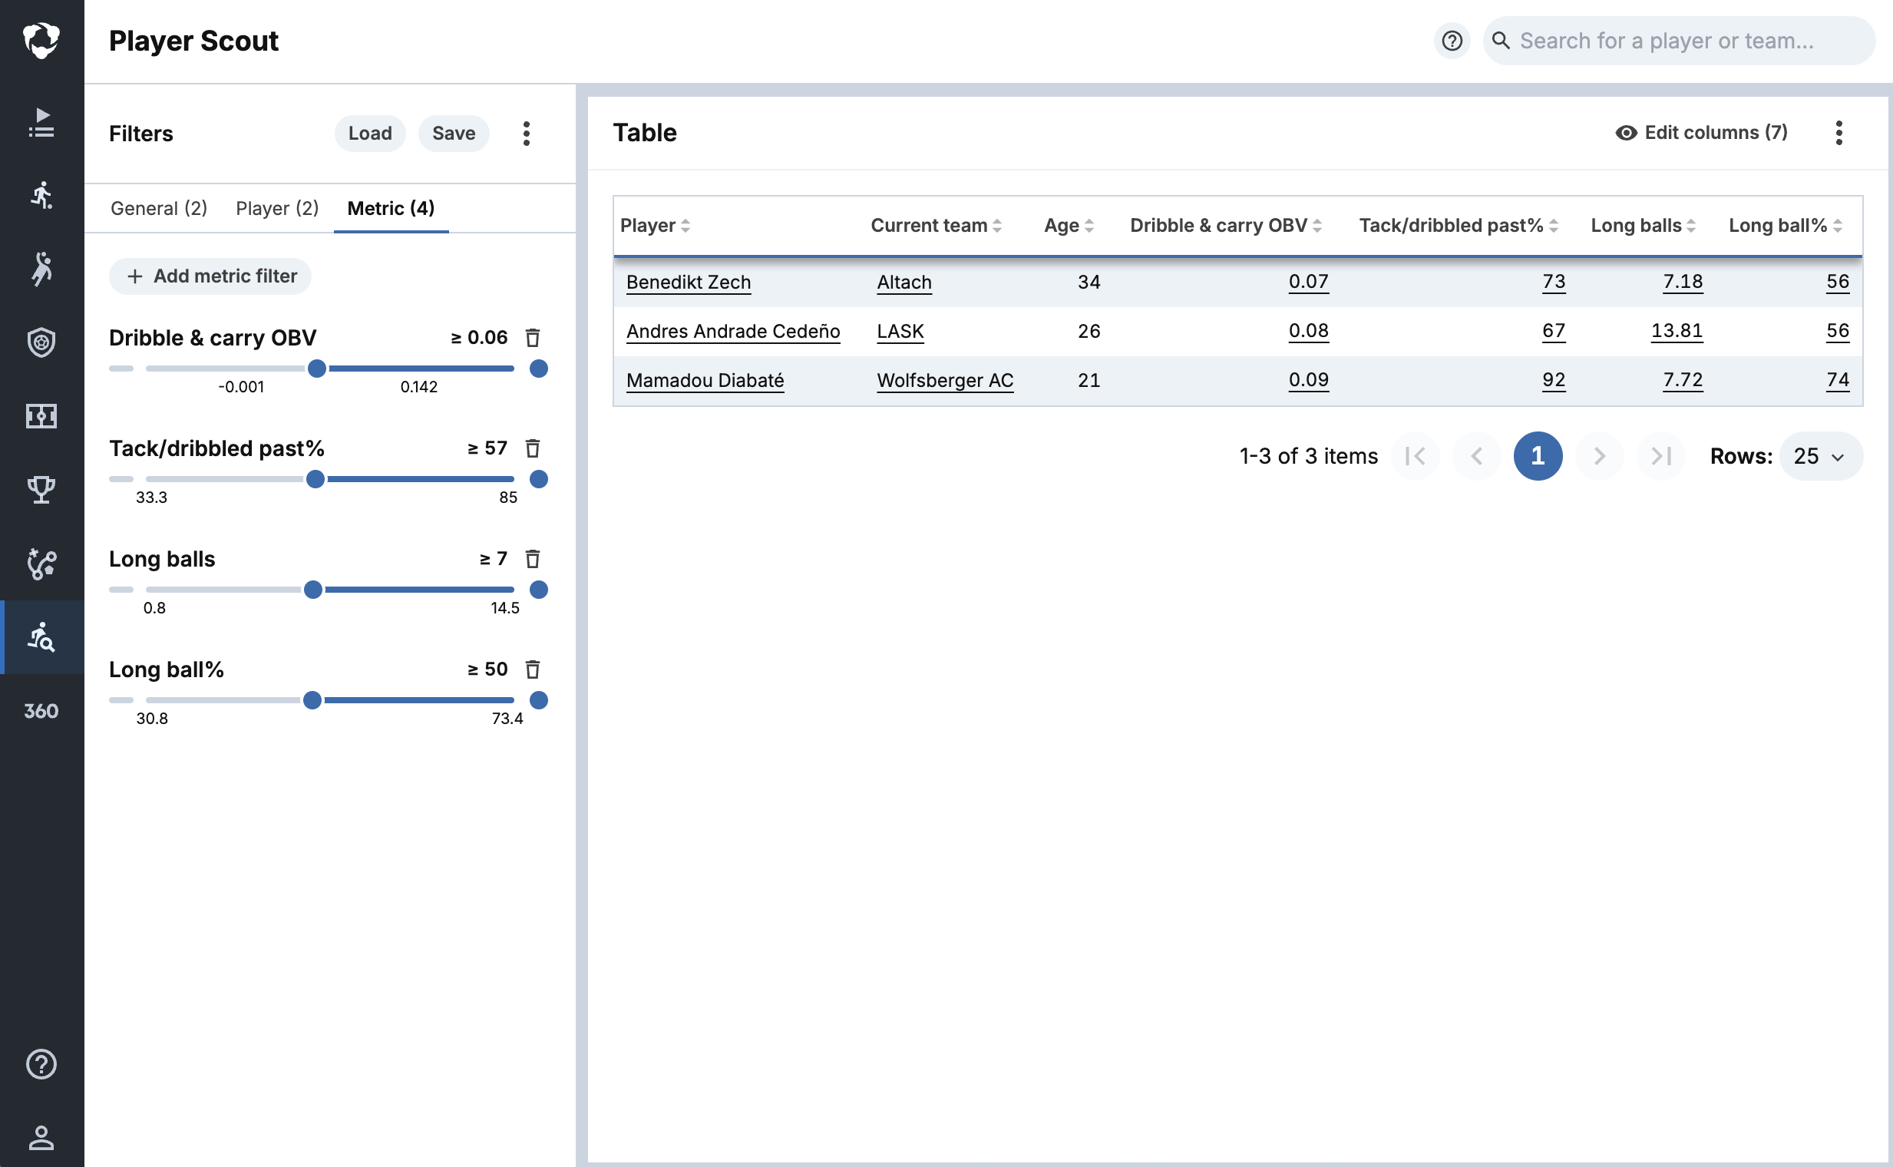Open Filters panel more options menu
This screenshot has width=1893, height=1167.
527,134
